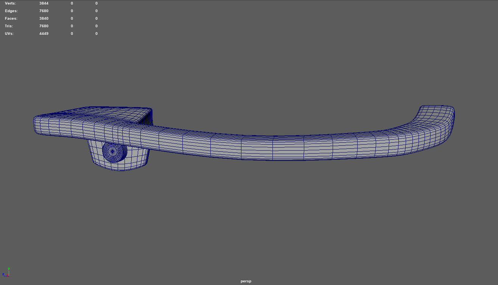Image resolution: width=498 pixels, height=285 pixels.
Task: Click the Faces label in the HUD
Action: (x=11, y=18)
